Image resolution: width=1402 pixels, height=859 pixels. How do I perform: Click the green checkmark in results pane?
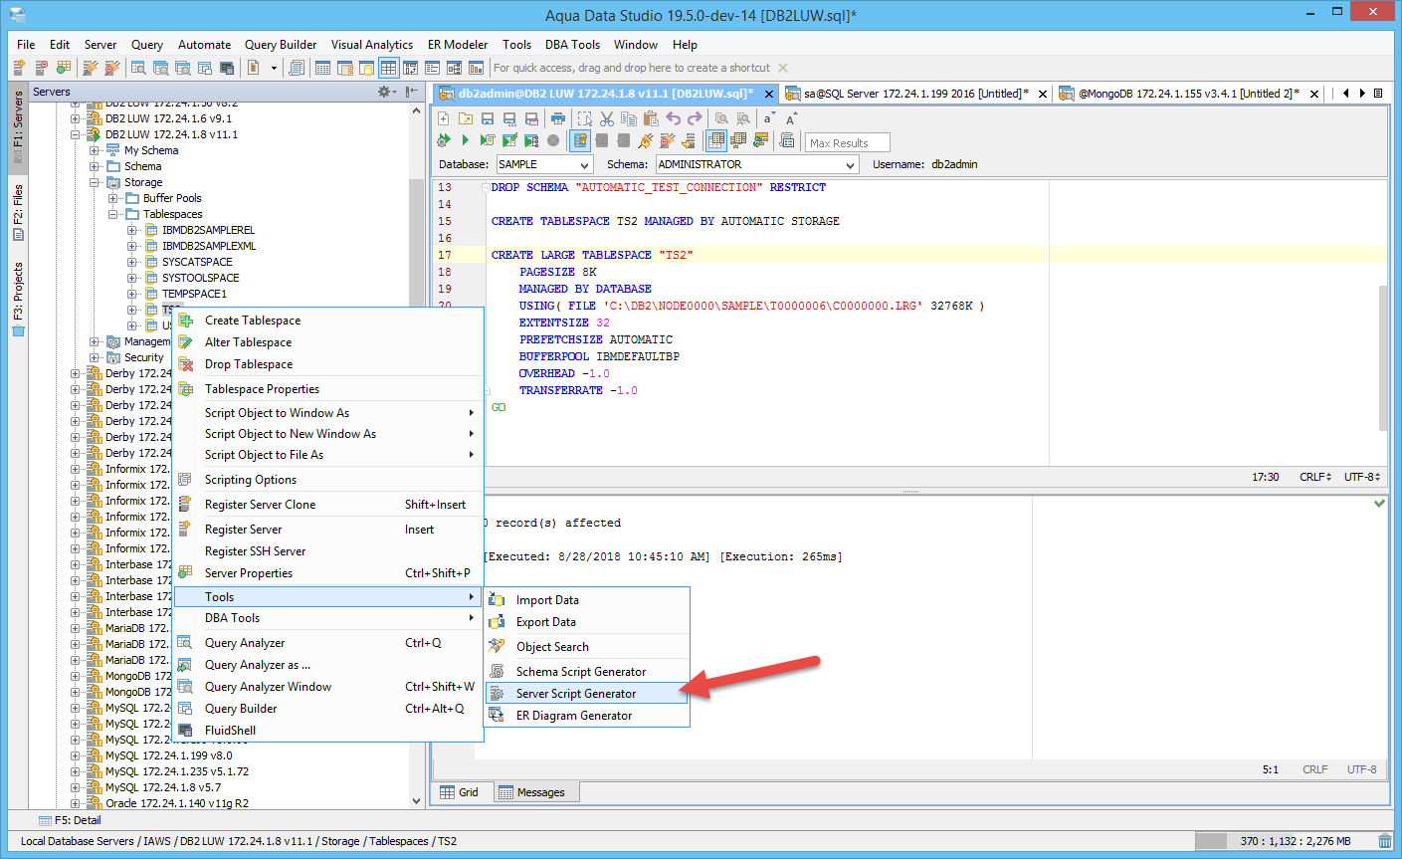click(x=1379, y=504)
